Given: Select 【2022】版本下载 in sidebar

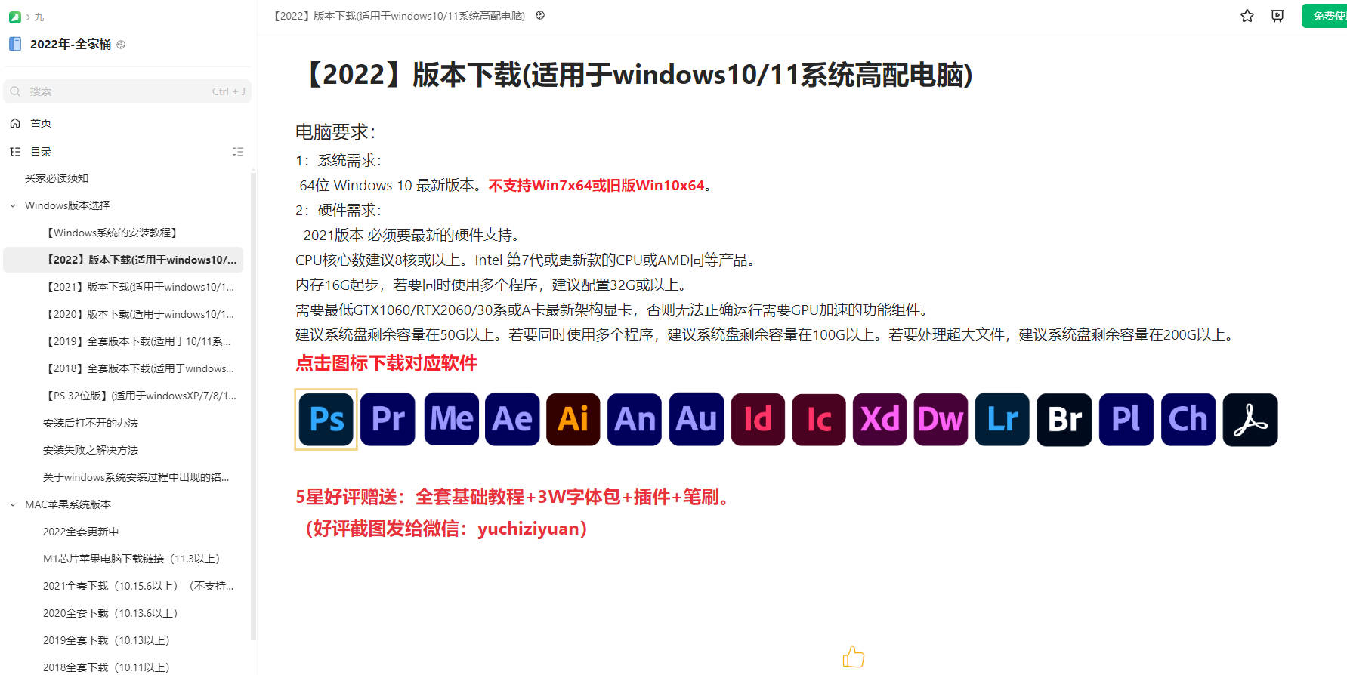Looking at the screenshot, I should (123, 260).
